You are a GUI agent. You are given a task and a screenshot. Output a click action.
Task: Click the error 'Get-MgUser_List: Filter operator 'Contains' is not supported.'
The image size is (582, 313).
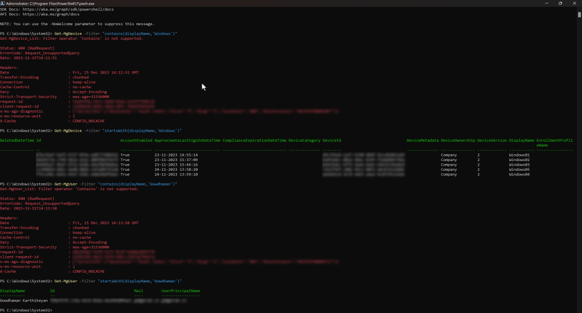[69, 189]
